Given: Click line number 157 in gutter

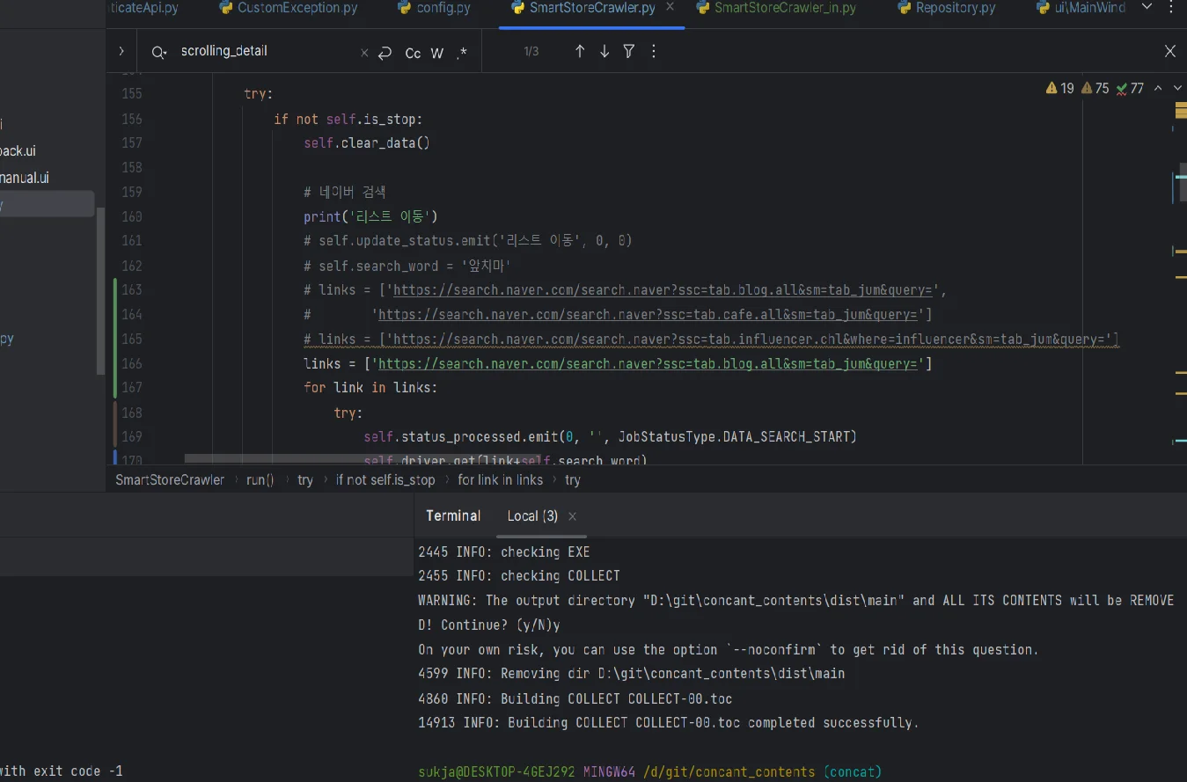Looking at the screenshot, I should (131, 143).
